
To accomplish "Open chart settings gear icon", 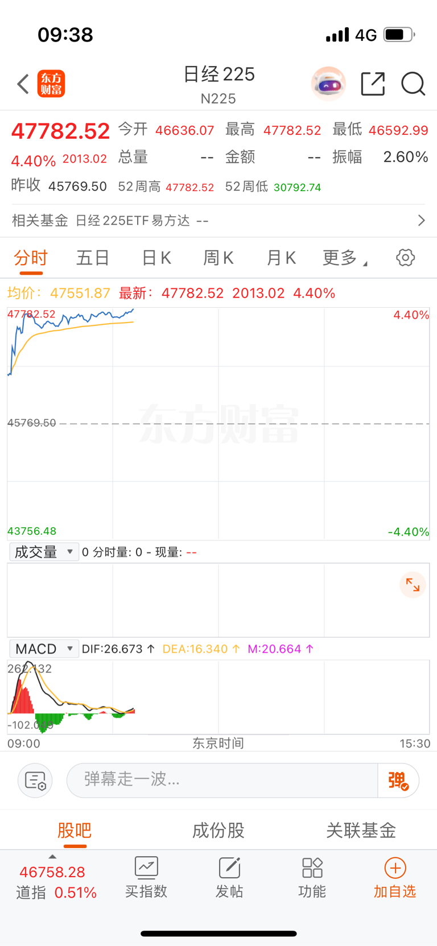I will 405,258.
